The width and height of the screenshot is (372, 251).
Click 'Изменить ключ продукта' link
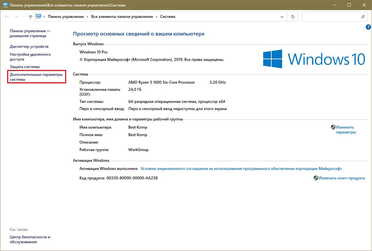point(342,178)
